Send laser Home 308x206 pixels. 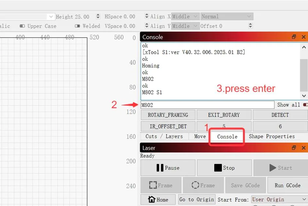point(158,199)
